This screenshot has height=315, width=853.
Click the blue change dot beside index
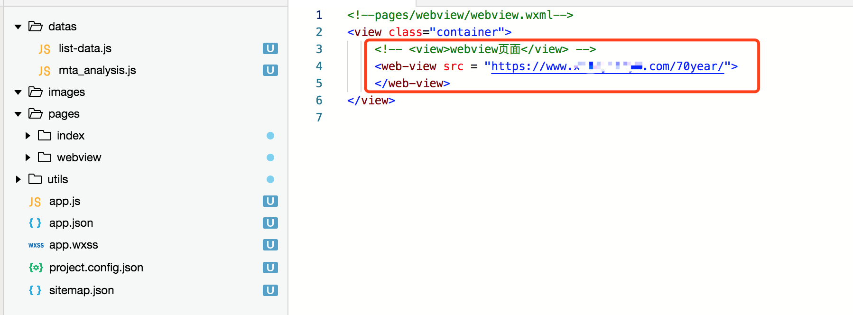point(270,136)
